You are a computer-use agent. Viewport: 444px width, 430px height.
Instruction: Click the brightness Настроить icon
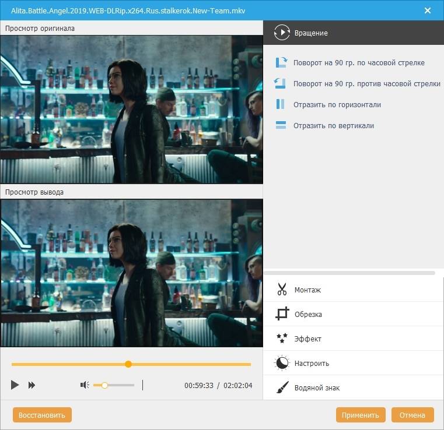[282, 363]
